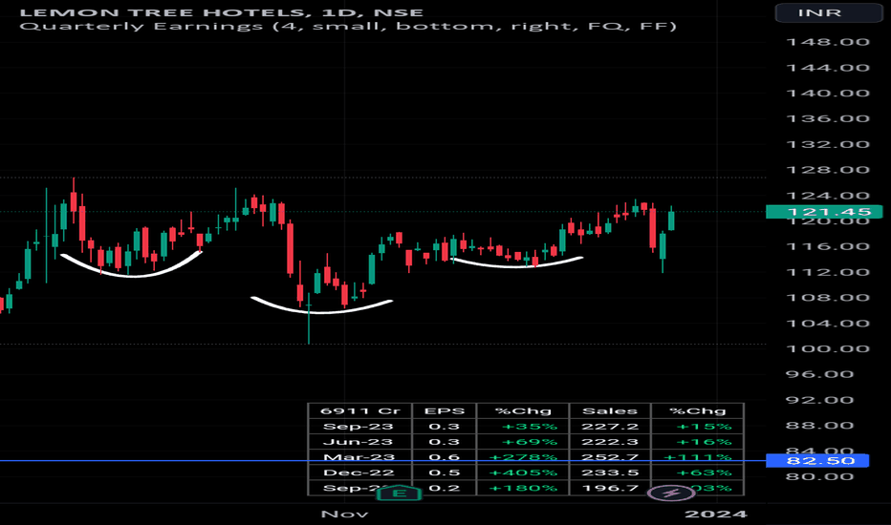Click the earnings E marker icon
Image resolution: width=891 pixels, height=525 pixels.
[x=399, y=493]
